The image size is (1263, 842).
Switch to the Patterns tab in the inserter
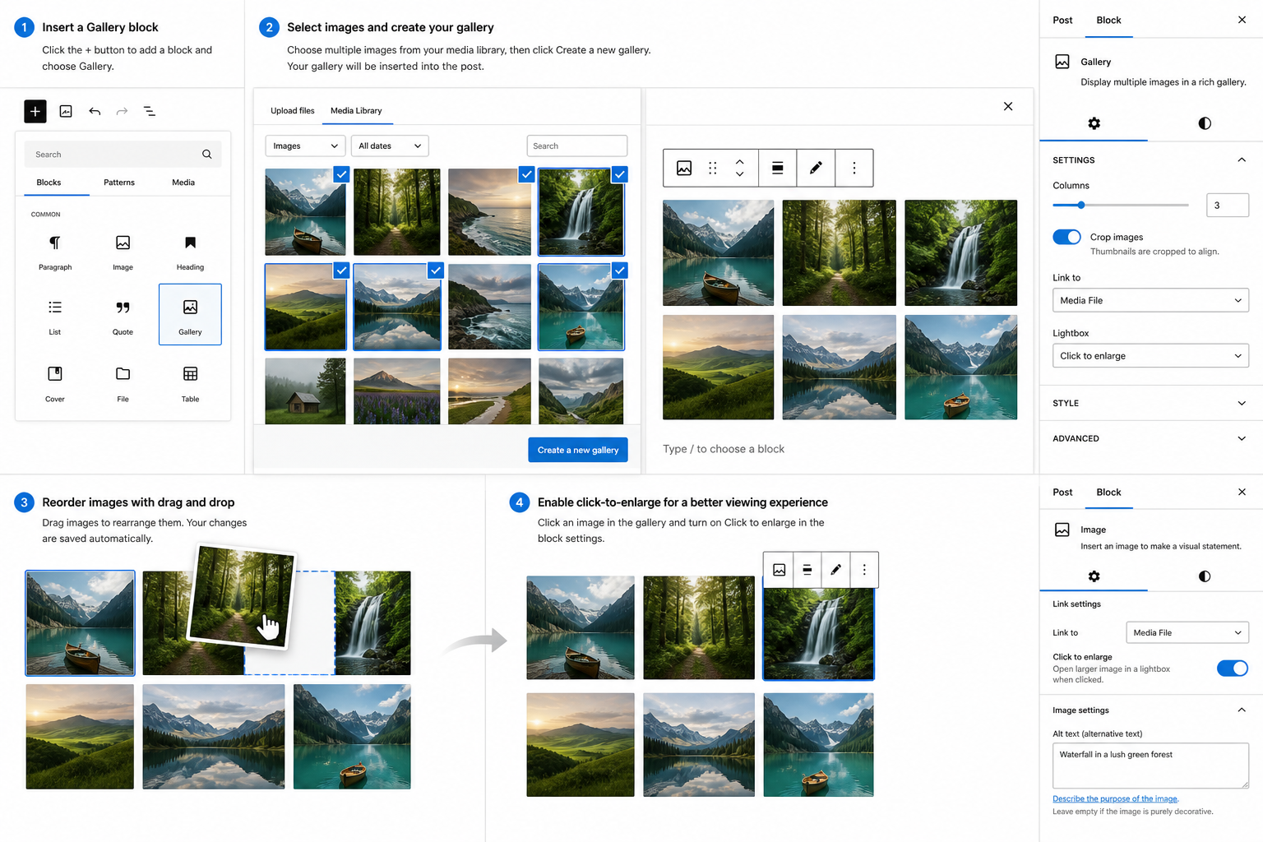pos(119,183)
